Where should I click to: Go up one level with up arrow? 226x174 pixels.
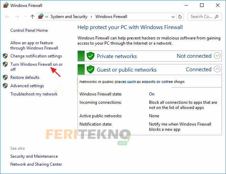[32, 17]
